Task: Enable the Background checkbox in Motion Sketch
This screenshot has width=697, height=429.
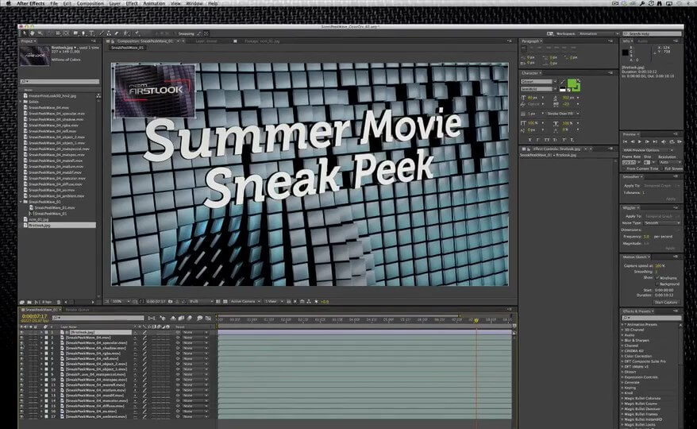Action: (657, 284)
